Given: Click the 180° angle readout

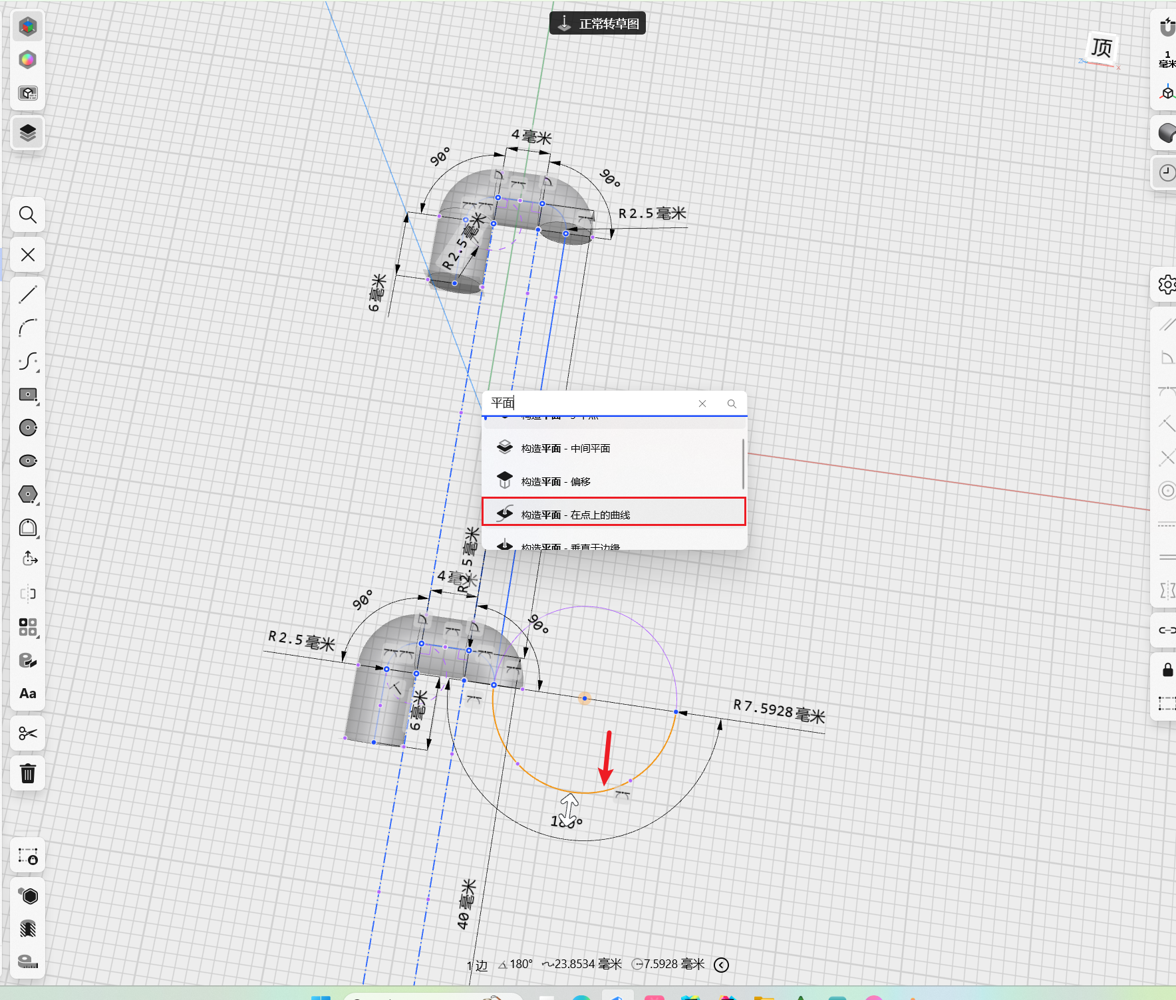Looking at the screenshot, I should click(x=515, y=964).
